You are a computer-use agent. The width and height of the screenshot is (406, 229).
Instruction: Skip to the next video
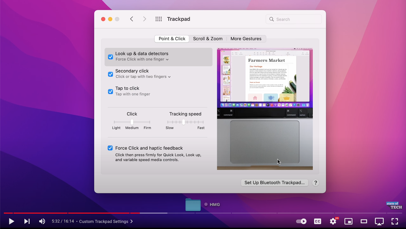coord(27,221)
